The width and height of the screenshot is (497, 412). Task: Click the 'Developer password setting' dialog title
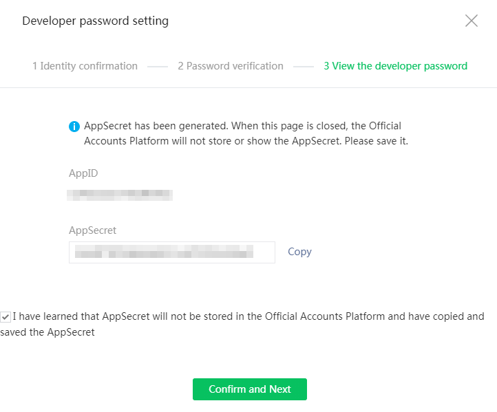96,21
